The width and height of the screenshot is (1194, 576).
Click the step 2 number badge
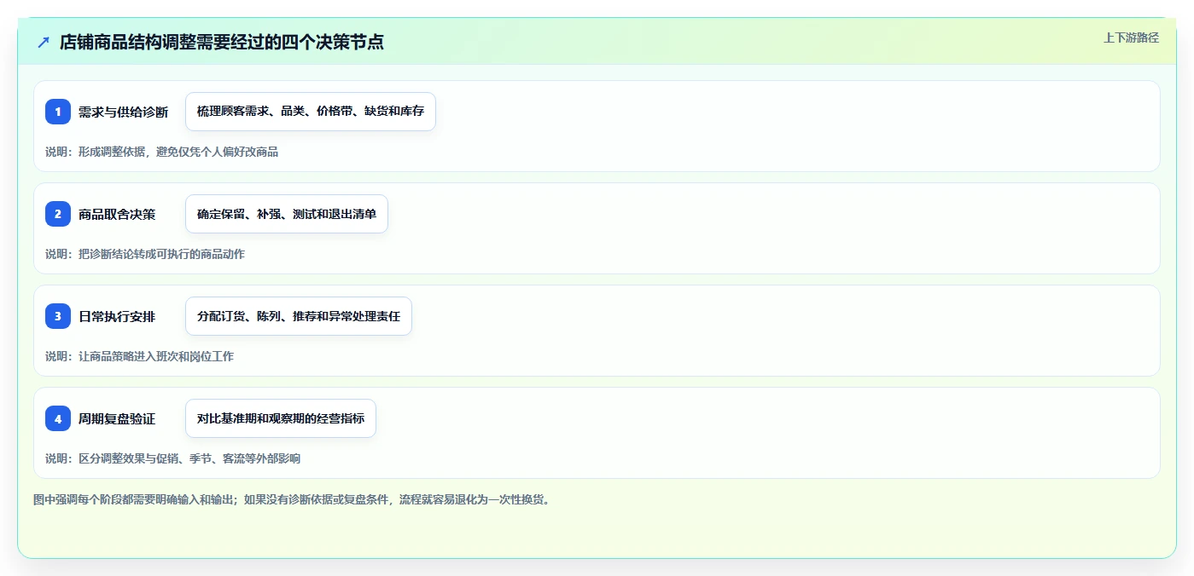(58, 214)
